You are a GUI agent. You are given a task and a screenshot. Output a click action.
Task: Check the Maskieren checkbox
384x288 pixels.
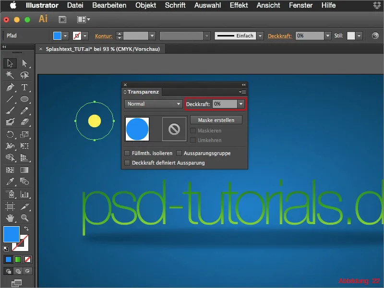(193, 131)
